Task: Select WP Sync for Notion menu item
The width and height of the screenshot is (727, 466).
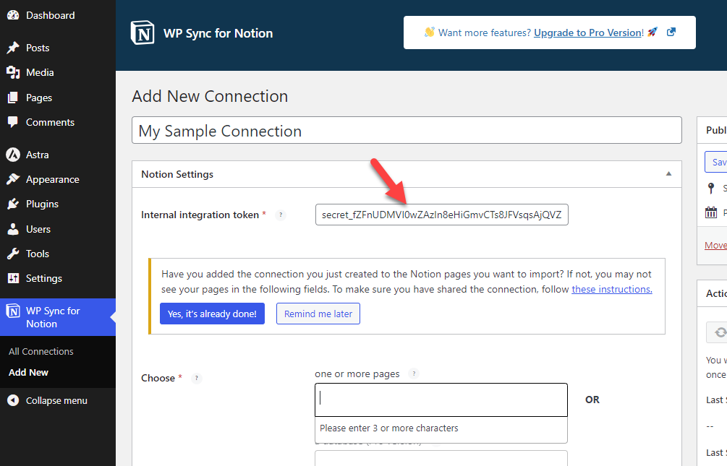Action: (58, 317)
